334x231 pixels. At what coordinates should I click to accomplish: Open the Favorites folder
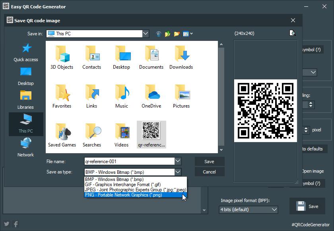[62, 96]
